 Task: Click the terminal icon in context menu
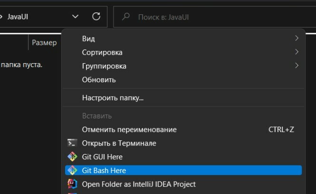pyautogui.click(x=72, y=143)
